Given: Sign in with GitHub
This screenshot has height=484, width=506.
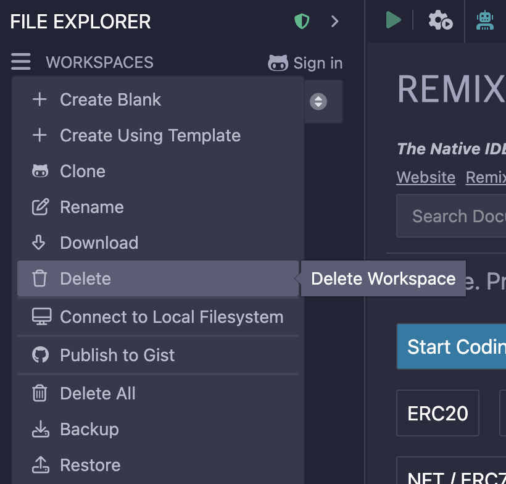Looking at the screenshot, I should click(305, 62).
